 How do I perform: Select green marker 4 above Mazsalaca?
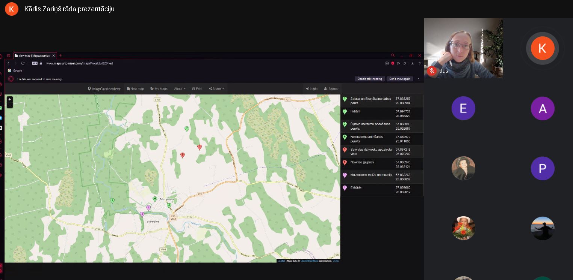(x=154, y=199)
